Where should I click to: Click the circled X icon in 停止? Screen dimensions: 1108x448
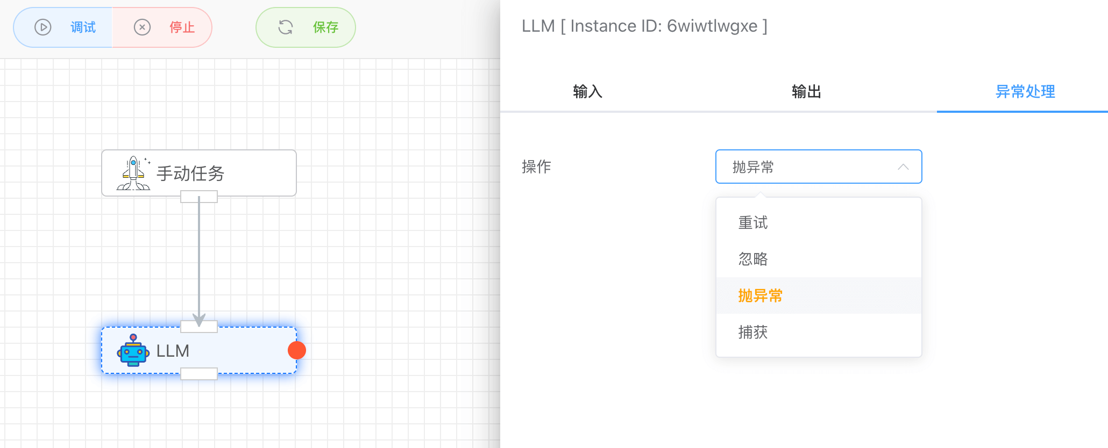point(142,27)
